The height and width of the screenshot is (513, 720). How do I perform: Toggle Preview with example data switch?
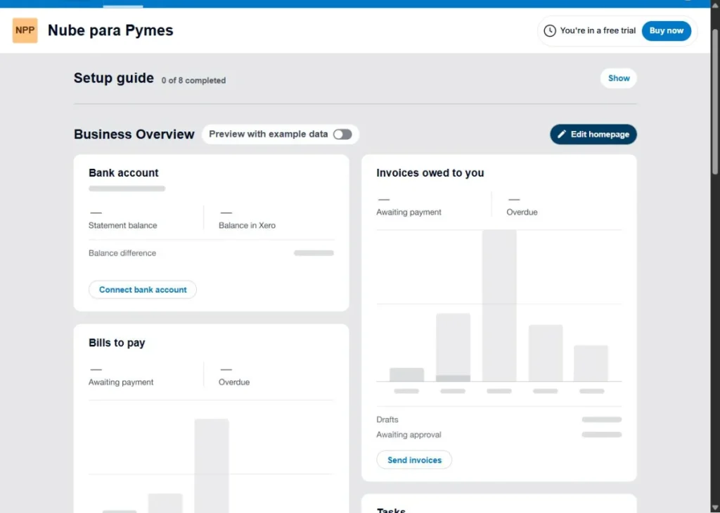coord(342,134)
